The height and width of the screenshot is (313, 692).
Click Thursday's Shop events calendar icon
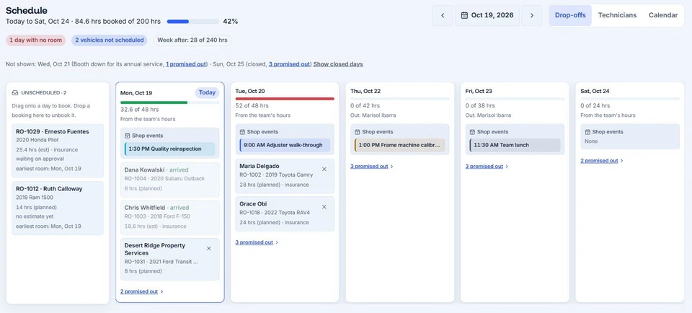pos(358,132)
